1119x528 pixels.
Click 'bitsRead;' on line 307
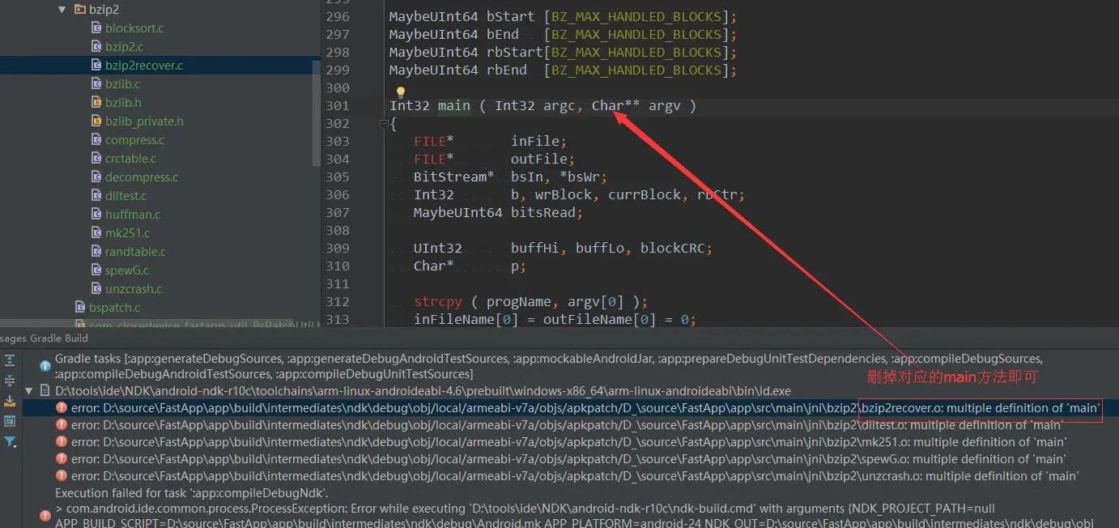coord(547,213)
